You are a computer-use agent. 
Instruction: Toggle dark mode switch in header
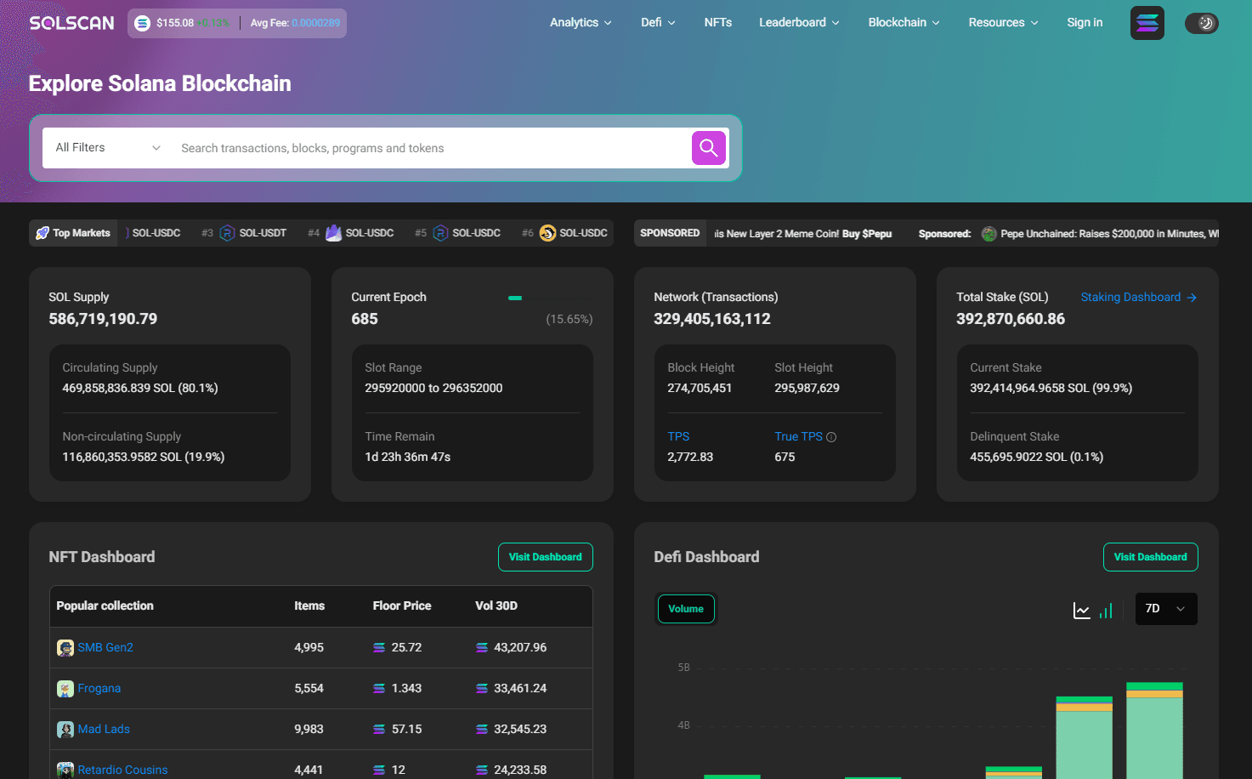click(x=1201, y=23)
